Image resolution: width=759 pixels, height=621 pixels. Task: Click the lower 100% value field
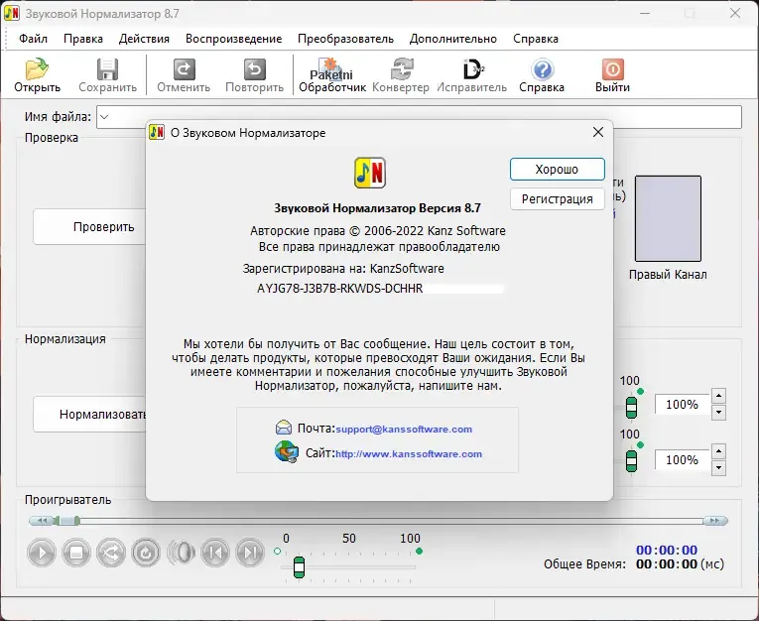(682, 460)
